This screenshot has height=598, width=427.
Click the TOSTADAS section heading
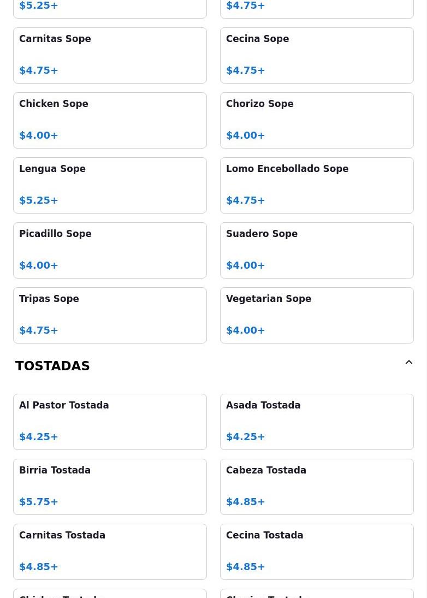(x=52, y=366)
